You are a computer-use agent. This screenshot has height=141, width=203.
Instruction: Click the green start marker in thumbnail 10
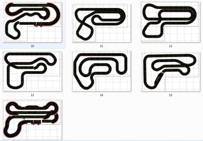coord(36,26)
